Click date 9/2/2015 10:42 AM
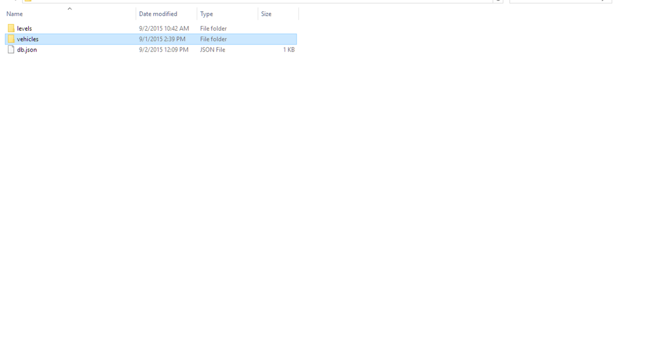Viewport: 645px width, 363px height. click(164, 28)
